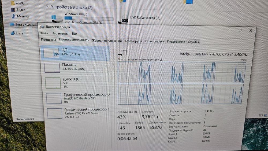Viewport: 268px width, 151px height.
Task: Switch to the Процессы tab
Action: coord(48,39)
